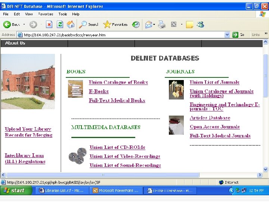The width and height of the screenshot is (269, 202).
Task: Open the File menu
Action: click(x=6, y=14)
